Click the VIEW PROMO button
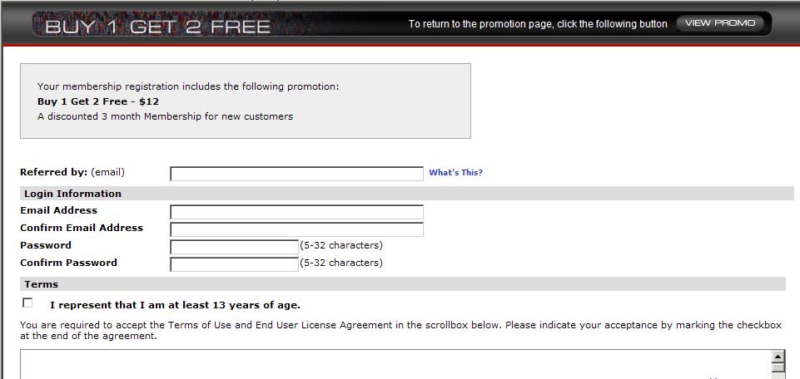This screenshot has width=800, height=379. tap(719, 23)
